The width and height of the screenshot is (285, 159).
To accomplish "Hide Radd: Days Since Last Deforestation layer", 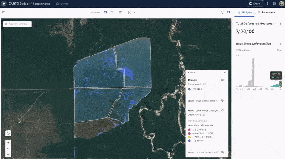I will point(222,110).
